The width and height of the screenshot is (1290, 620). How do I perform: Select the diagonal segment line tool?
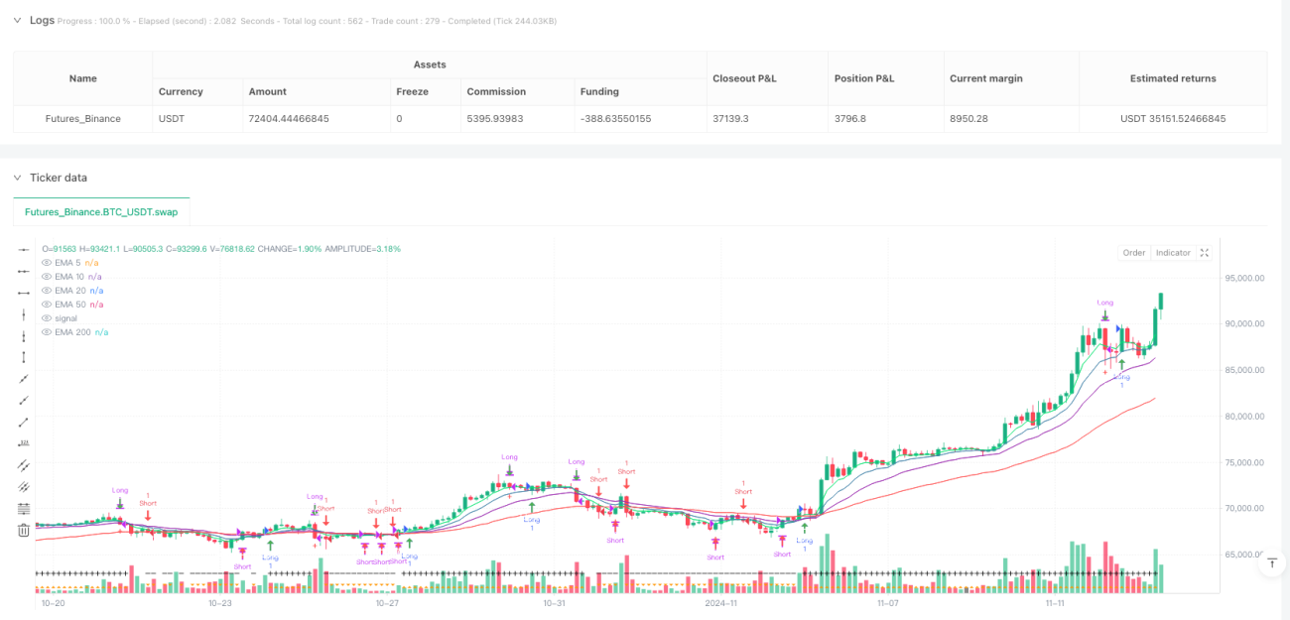pyautogui.click(x=24, y=422)
